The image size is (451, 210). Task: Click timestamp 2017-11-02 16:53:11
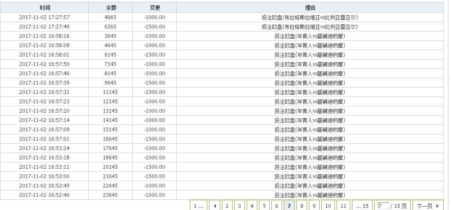pos(44,167)
